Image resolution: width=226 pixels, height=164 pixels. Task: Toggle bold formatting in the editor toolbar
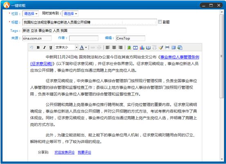(x=38, y=47)
